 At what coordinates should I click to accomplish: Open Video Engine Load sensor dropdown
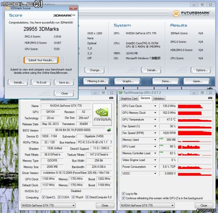[155, 160]
